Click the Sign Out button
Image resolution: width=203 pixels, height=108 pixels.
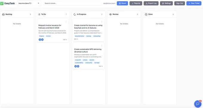[x=180, y=3]
